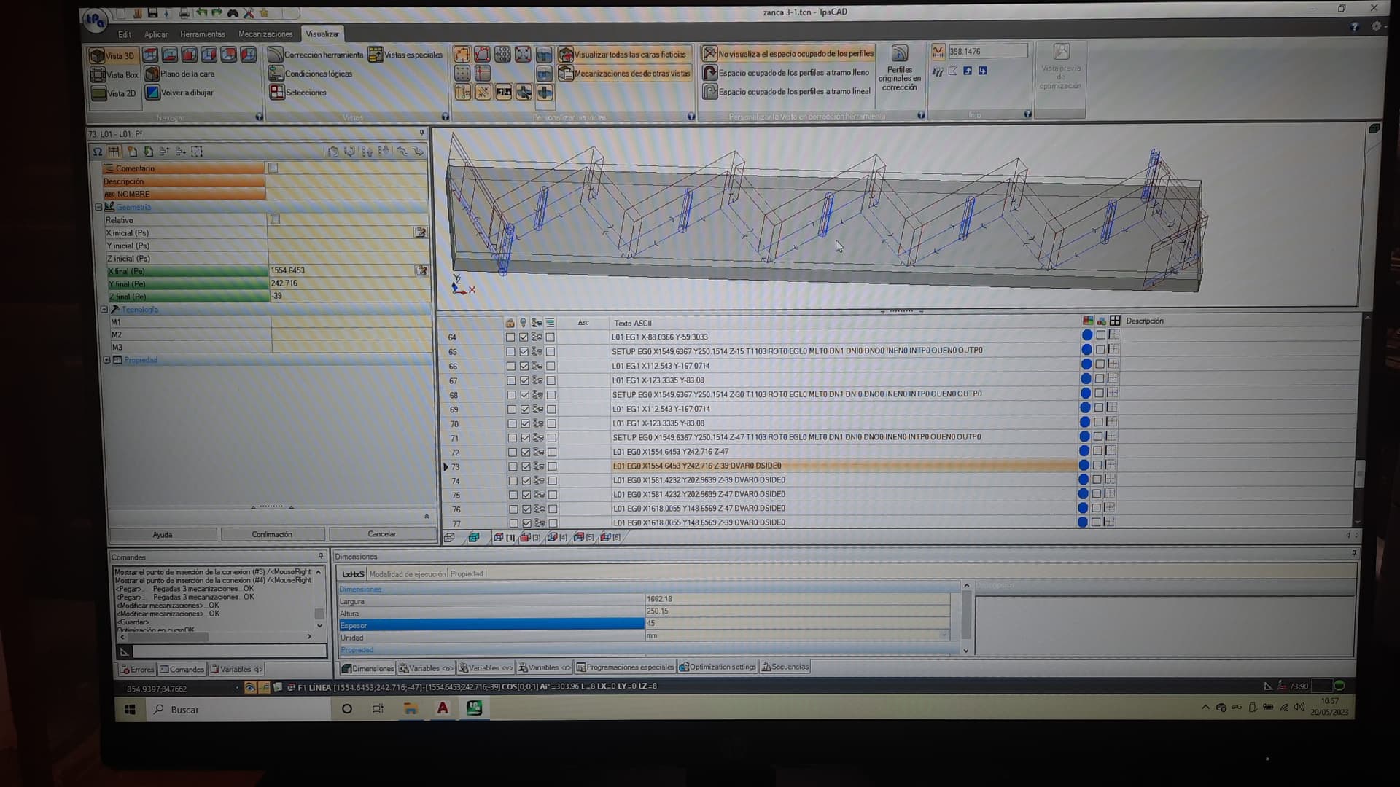The width and height of the screenshot is (1400, 787).
Task: Collapse the Geometría tree section
Action: 98,208
